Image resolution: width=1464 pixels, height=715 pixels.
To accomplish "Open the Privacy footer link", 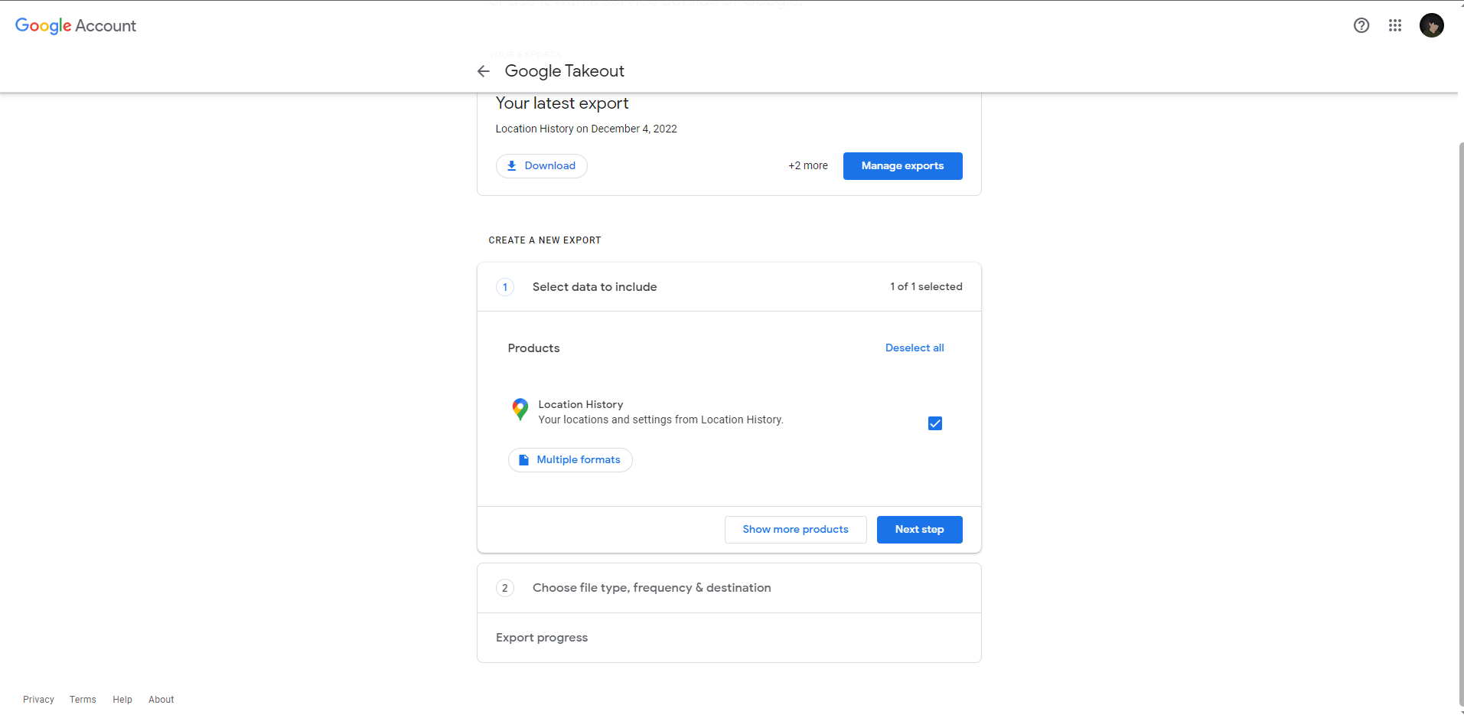I will (38, 700).
